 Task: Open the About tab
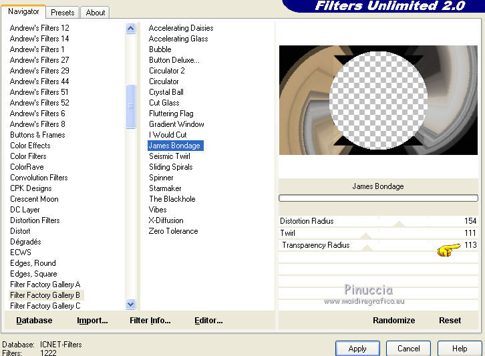[96, 13]
